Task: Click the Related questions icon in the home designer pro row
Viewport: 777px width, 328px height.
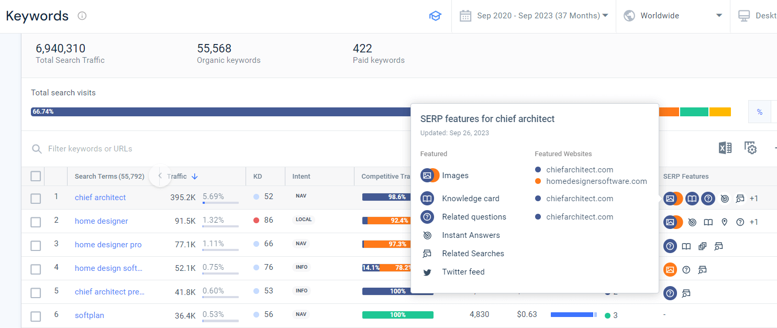Action: pyautogui.click(x=670, y=246)
